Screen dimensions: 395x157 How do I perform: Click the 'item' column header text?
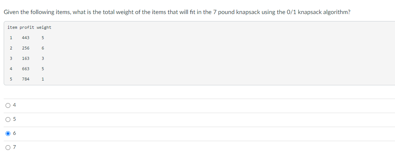(12, 27)
